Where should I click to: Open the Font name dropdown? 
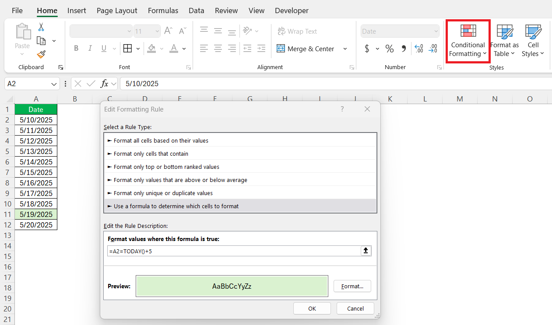coord(129,31)
